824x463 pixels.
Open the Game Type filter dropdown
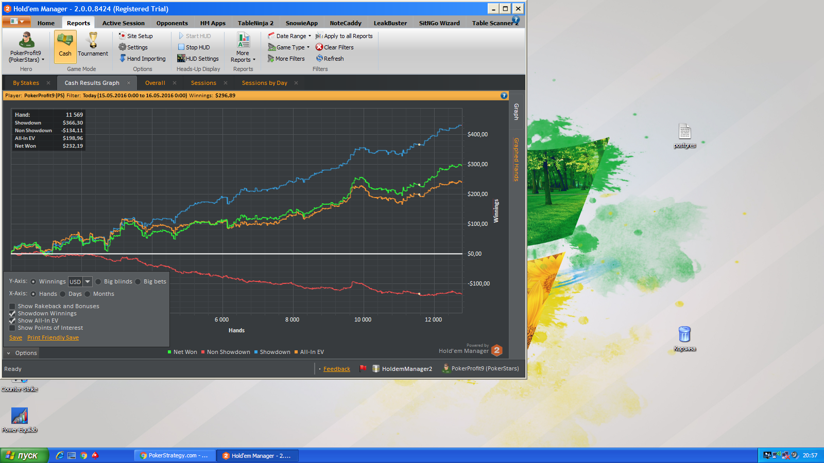pos(288,47)
